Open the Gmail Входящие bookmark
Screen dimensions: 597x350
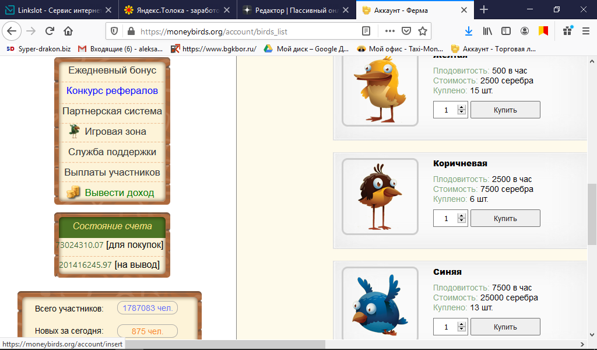click(120, 49)
